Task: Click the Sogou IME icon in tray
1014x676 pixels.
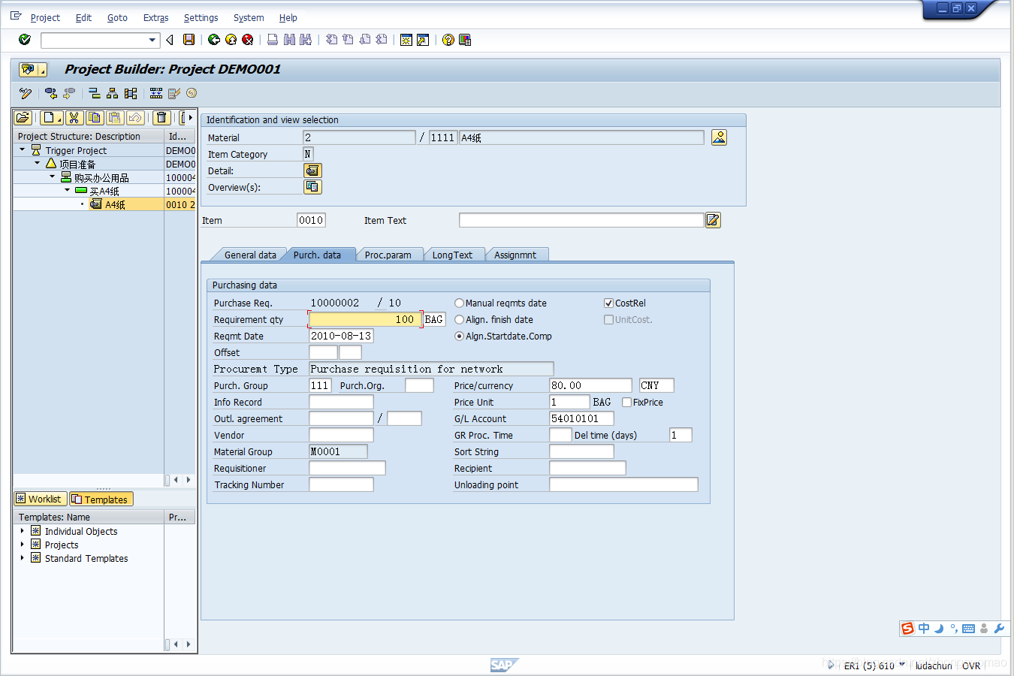Action: point(908,629)
